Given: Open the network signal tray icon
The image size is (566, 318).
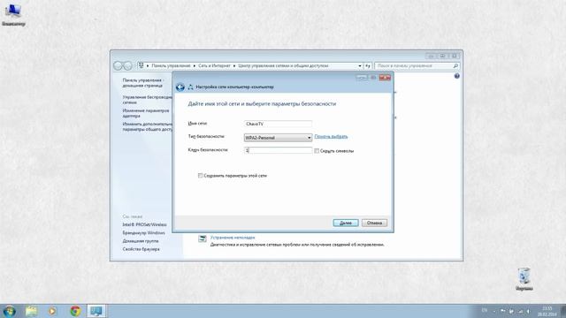Looking at the screenshot, I should click(x=521, y=311).
